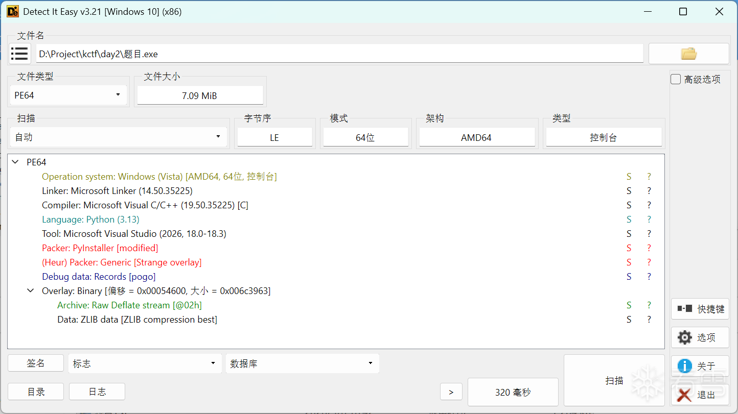Click the > arrow button

click(451, 392)
